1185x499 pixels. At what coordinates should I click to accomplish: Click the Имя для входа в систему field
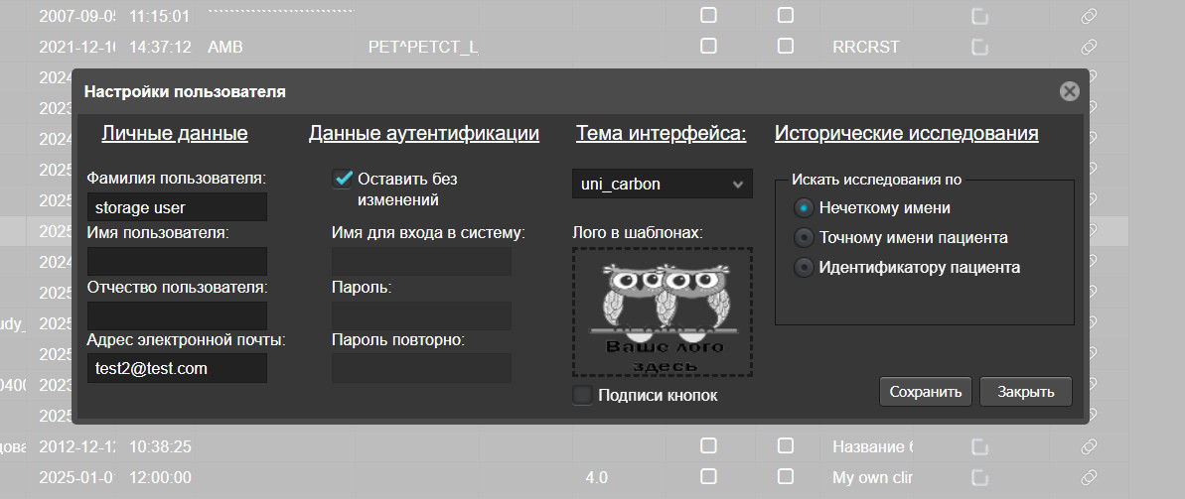(422, 261)
